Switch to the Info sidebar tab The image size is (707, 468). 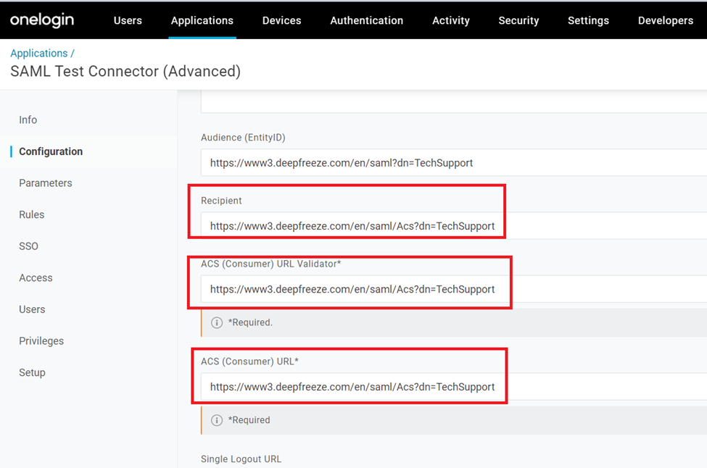click(28, 120)
